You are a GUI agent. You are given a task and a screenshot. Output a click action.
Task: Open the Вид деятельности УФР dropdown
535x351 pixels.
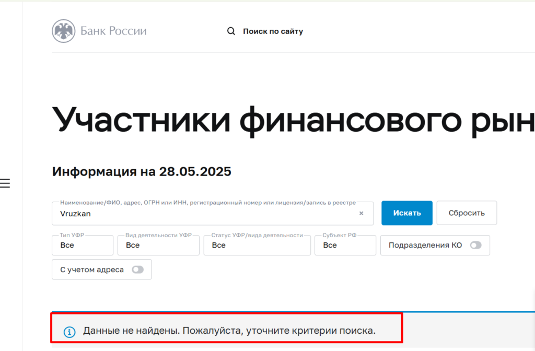158,245
